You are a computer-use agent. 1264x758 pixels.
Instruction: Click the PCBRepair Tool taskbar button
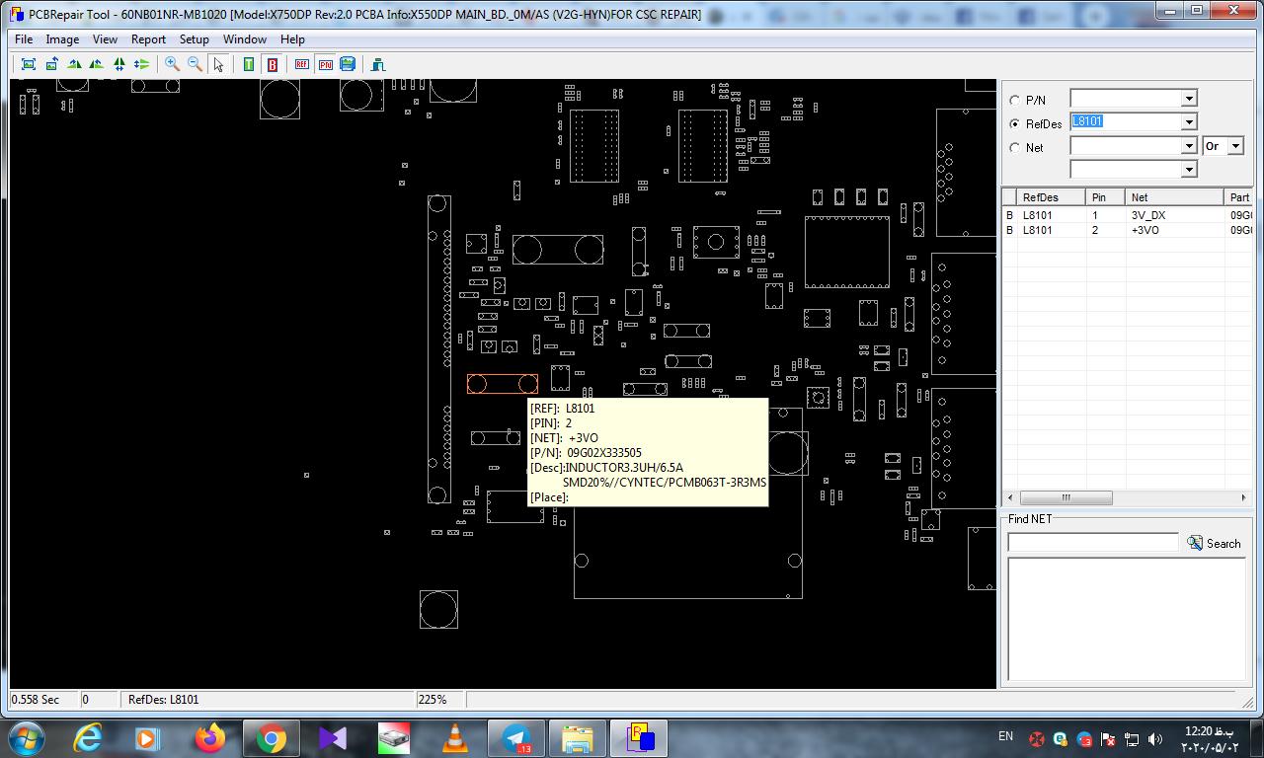tap(639, 738)
